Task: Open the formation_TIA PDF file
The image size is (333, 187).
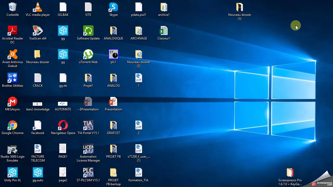Action: (139, 173)
